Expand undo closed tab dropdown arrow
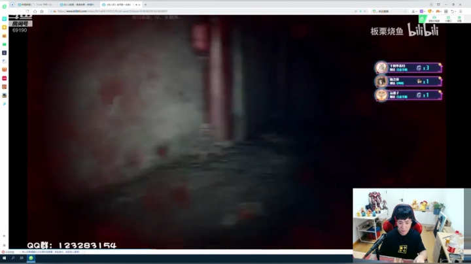Viewport: 471px width, 264px height. tap(455, 11)
